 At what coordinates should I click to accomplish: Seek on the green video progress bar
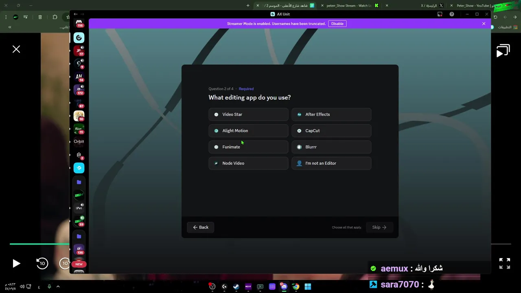click(x=39, y=244)
